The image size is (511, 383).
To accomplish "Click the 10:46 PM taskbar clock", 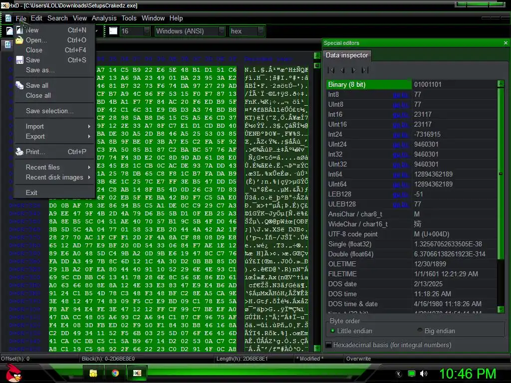I will tap(468, 374).
